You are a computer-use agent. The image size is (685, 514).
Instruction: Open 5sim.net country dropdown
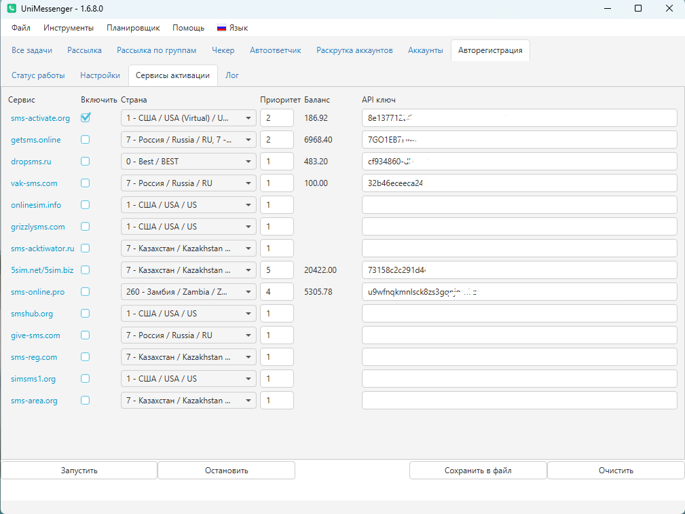click(188, 270)
